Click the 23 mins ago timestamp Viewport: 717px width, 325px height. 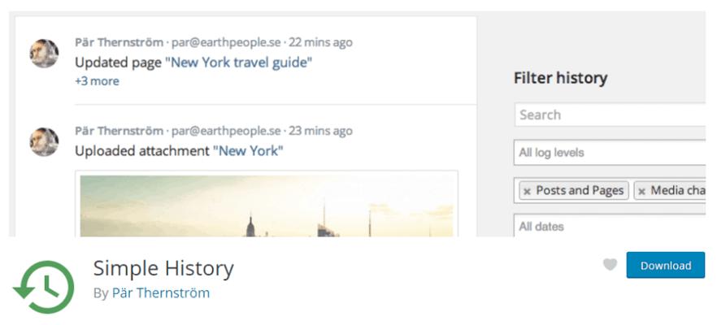point(321,130)
